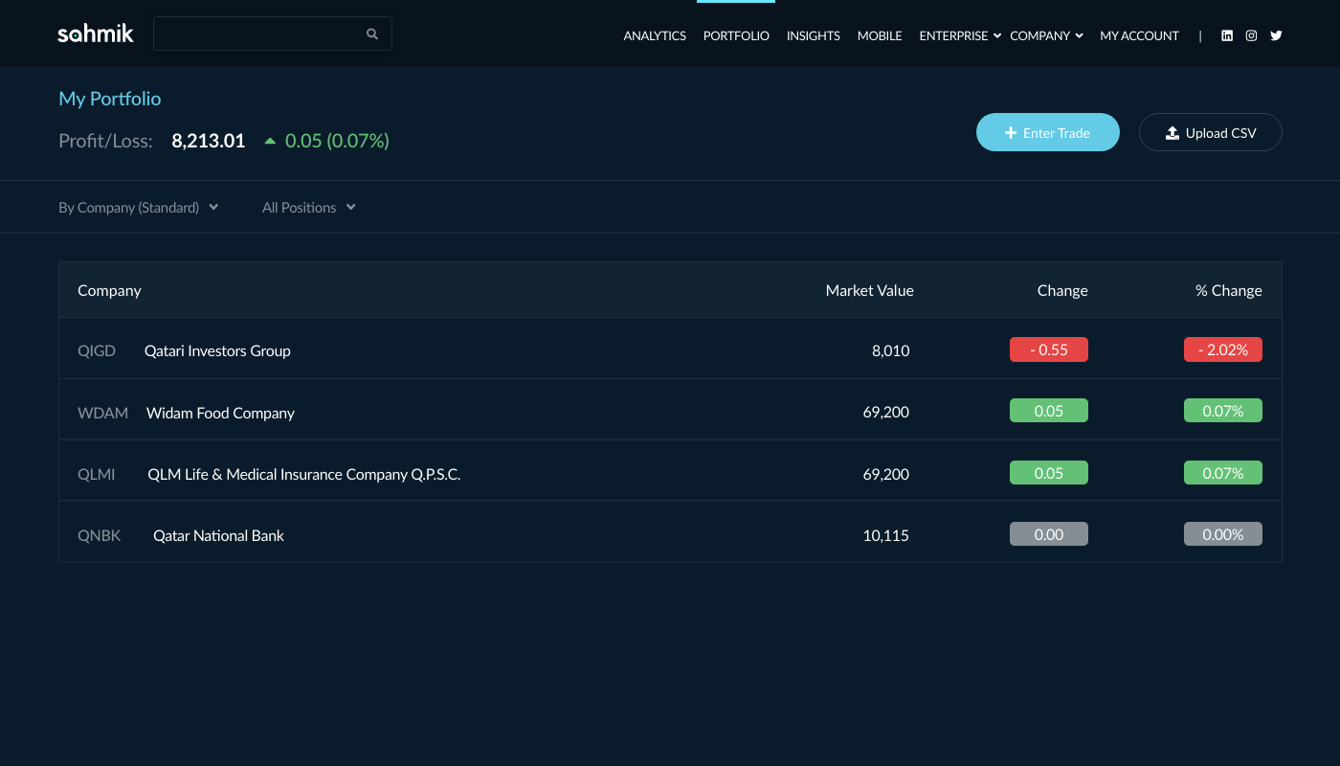Select the QLMI ticker
The image size is (1340, 766).
(97, 474)
